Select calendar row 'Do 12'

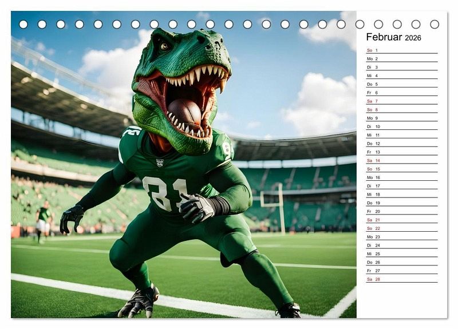(x=402, y=144)
